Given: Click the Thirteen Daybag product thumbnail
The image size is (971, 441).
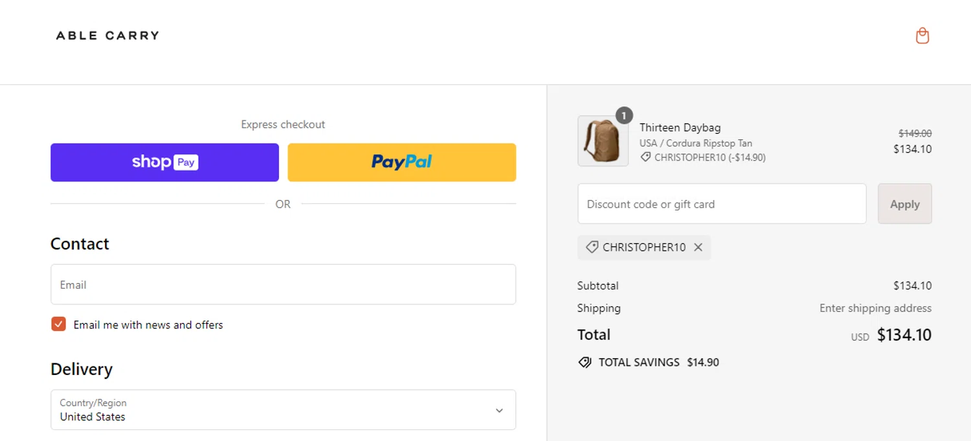Looking at the screenshot, I should (x=603, y=141).
